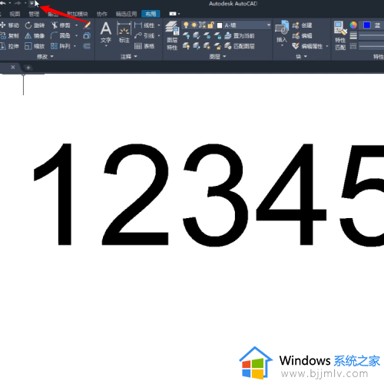Choose the Mirror (镜像) tool
The width and height of the screenshot is (384, 384).
click(35, 35)
